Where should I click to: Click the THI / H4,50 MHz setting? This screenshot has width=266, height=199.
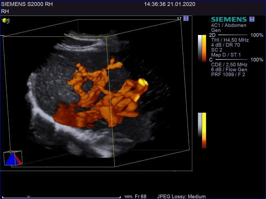(x=230, y=40)
